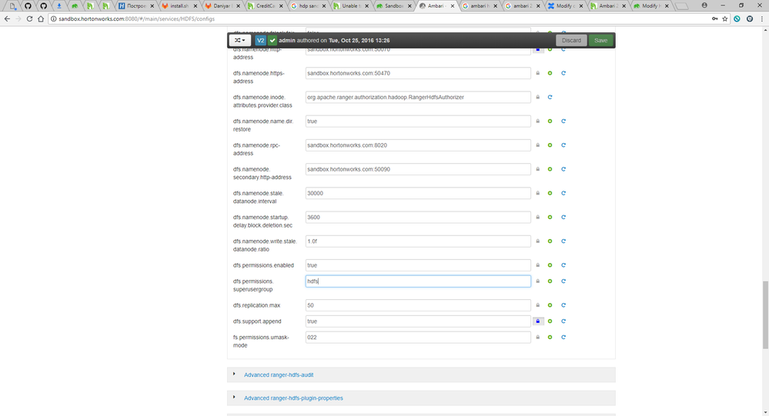Open new browser tab button

coord(682,6)
